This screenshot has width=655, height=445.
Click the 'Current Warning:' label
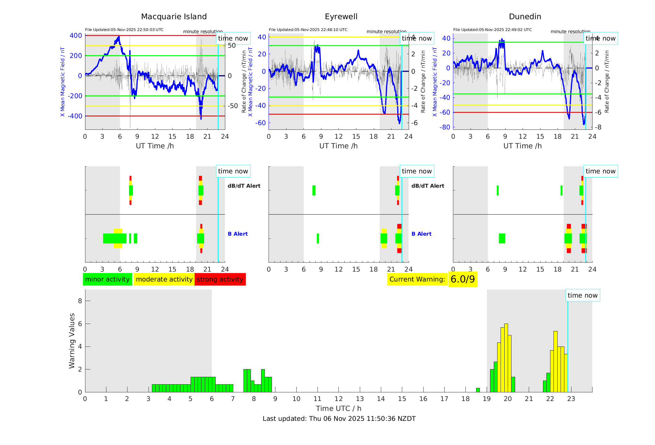pyautogui.click(x=417, y=279)
